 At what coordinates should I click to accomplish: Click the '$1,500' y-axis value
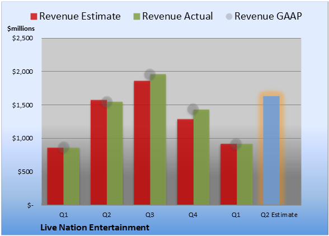[22, 105]
